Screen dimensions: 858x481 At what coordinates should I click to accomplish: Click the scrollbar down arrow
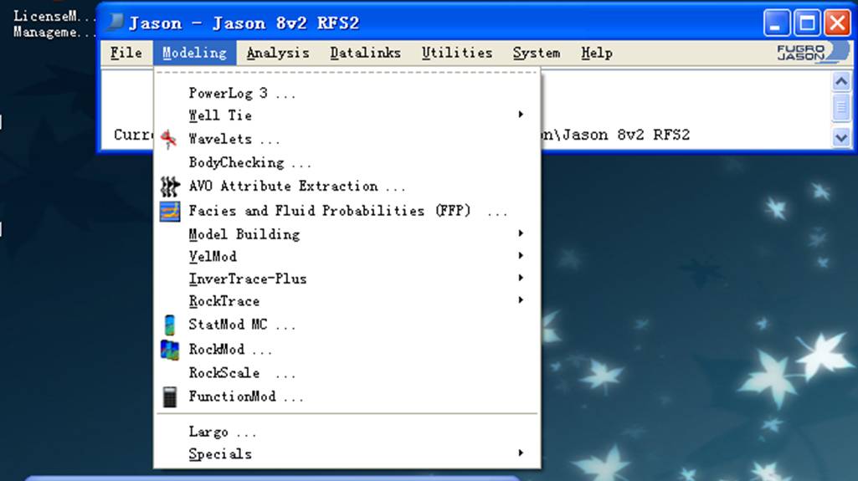click(x=841, y=137)
